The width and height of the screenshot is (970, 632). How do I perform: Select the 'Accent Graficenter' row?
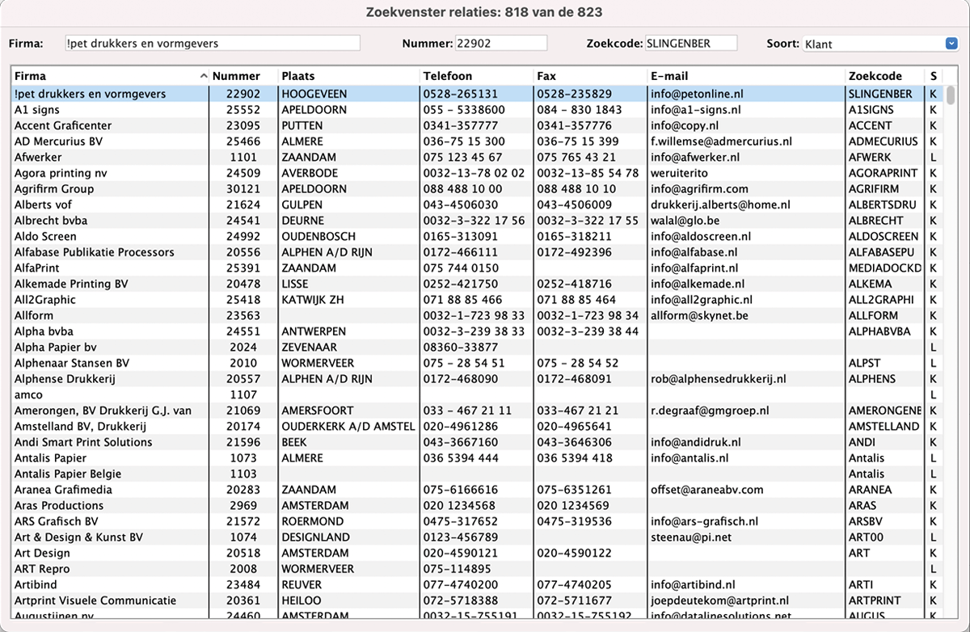(x=479, y=125)
